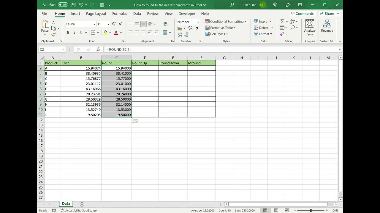The height and width of the screenshot is (213, 380).
Task: Click Increase Font Size icon
Action: click(114, 24)
